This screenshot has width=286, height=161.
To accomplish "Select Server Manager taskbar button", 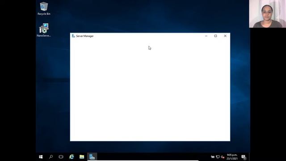I will (92, 157).
